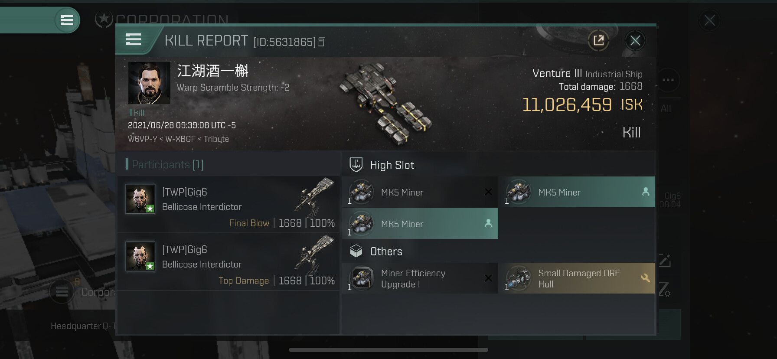Image resolution: width=777 pixels, height=359 pixels.
Task: Open the kill report hamburger menu
Action: pyautogui.click(x=134, y=39)
